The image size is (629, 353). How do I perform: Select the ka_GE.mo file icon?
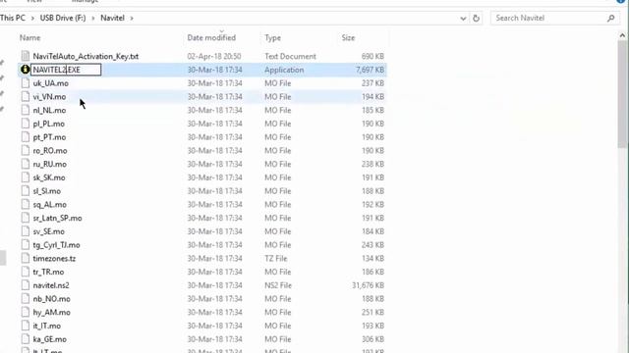click(x=26, y=339)
